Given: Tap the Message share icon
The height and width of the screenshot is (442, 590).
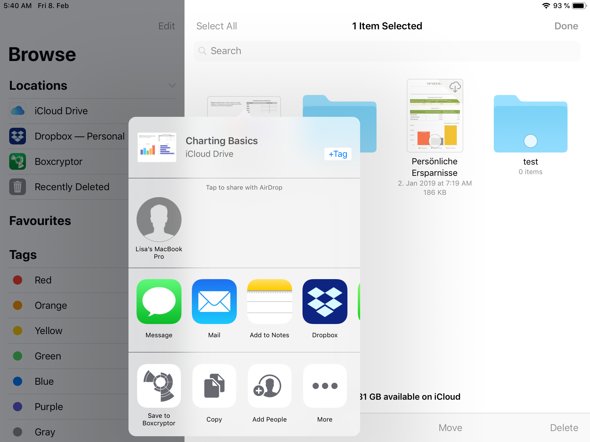Looking at the screenshot, I should point(159,302).
